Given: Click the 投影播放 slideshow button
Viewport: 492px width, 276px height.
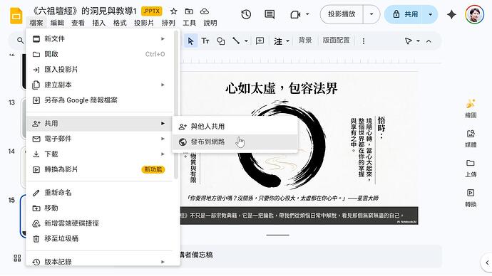Looking at the screenshot, I should 342,14.
